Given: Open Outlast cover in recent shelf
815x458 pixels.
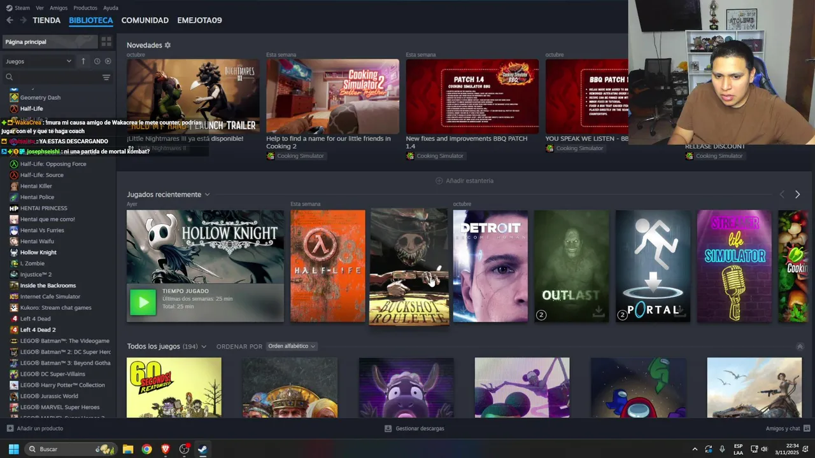Looking at the screenshot, I should pyautogui.click(x=571, y=266).
